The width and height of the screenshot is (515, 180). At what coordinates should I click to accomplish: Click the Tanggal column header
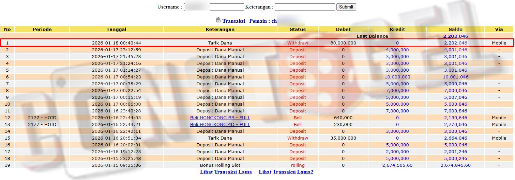pos(116,30)
